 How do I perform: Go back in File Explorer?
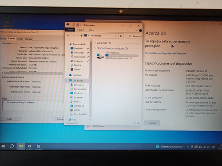(x=68, y=35)
